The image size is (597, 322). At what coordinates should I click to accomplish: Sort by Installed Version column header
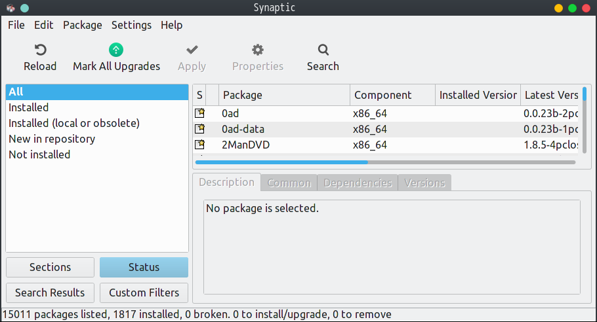478,95
